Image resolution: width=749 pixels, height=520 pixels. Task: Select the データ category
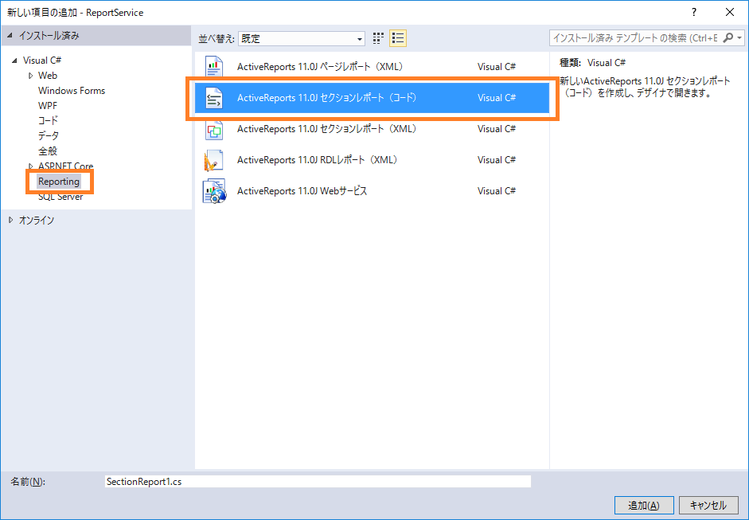(x=49, y=135)
